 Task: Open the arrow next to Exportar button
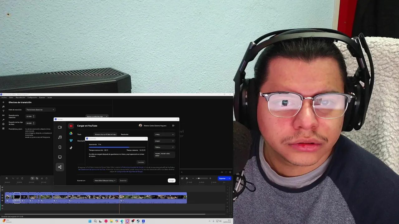(x=229, y=178)
